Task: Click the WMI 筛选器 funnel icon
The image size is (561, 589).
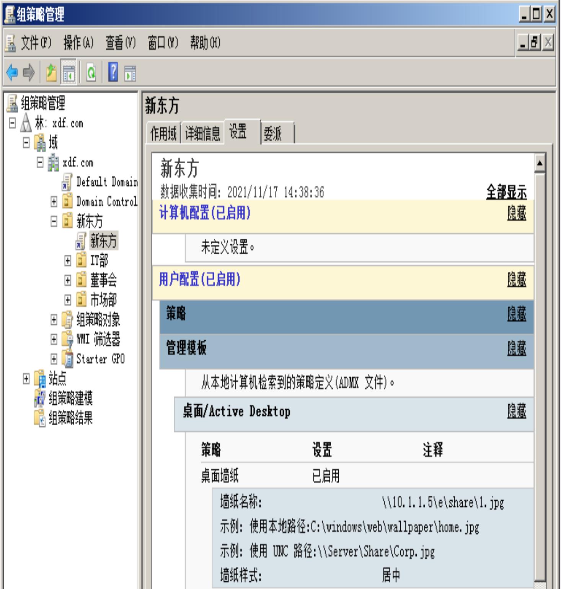Action: coord(68,340)
